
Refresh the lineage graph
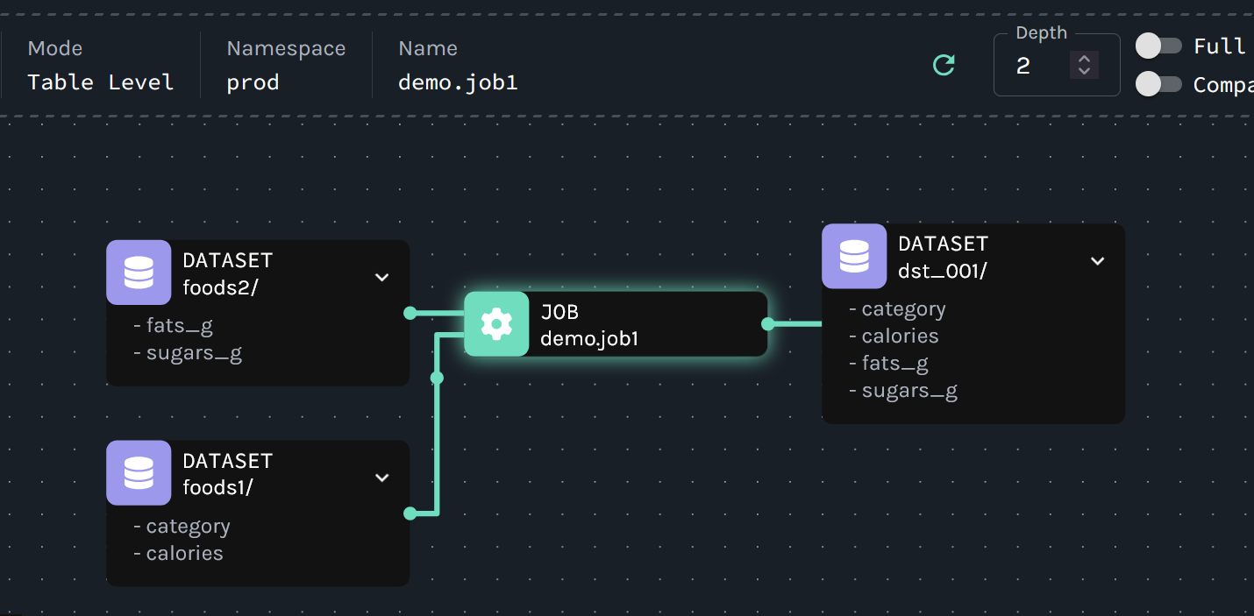coord(944,65)
